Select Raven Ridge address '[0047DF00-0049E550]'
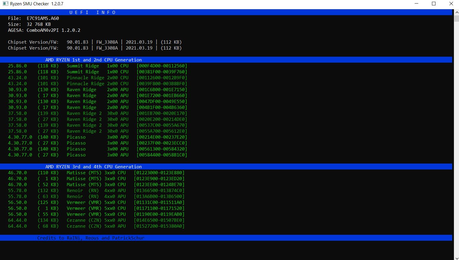 (x=162, y=102)
